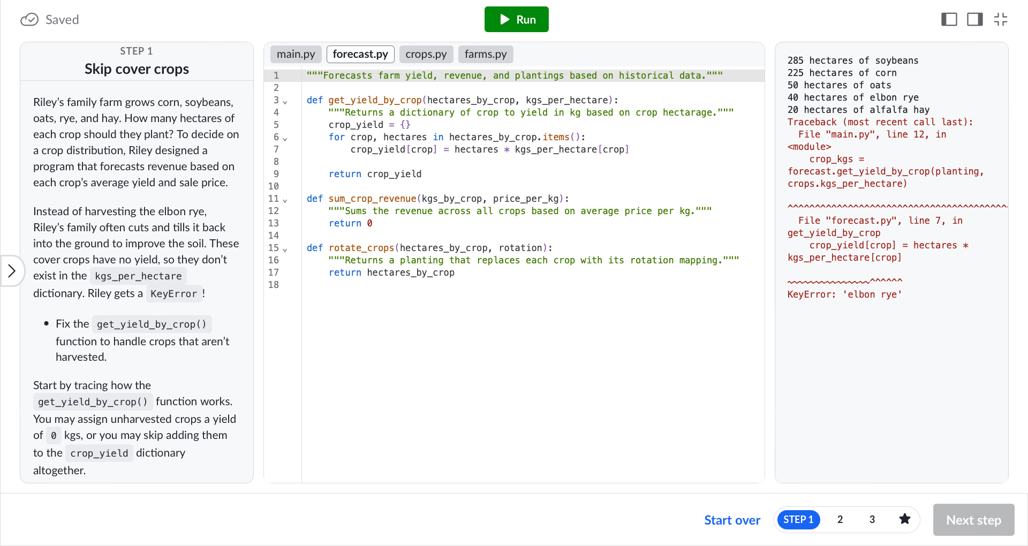This screenshot has width=1028, height=546.
Task: Jump to step 2 in progress bar
Action: point(840,519)
